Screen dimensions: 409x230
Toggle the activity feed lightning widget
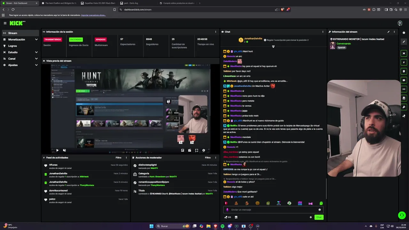pyautogui.click(x=404, y=62)
